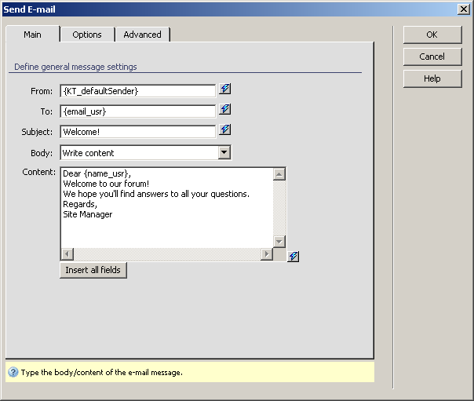Focus the To email address field
The image size is (474, 401).
click(137, 111)
